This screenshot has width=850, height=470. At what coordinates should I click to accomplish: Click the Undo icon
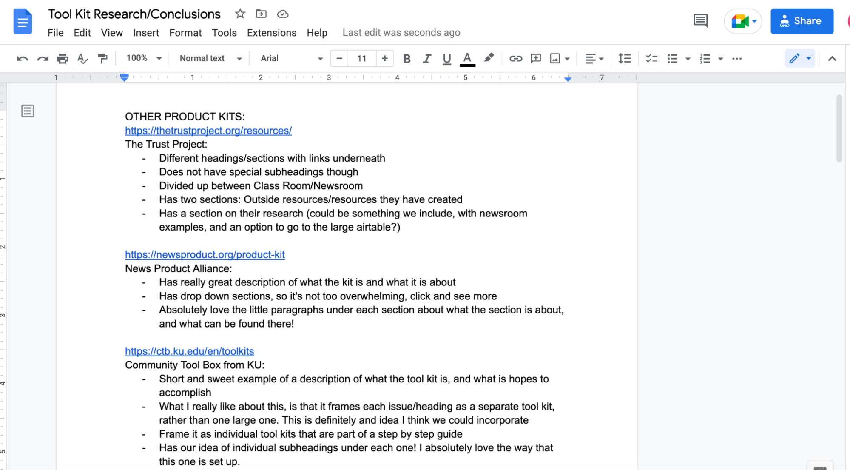click(x=23, y=58)
